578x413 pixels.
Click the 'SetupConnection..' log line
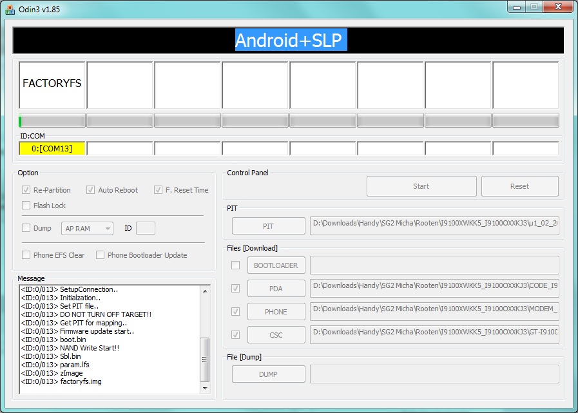click(70, 289)
